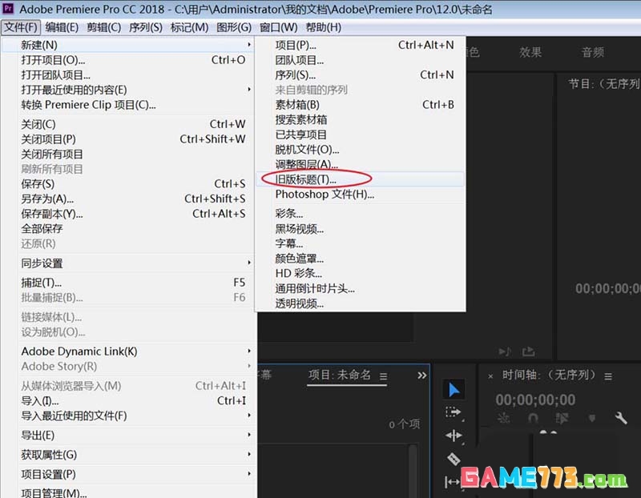The height and width of the screenshot is (498, 641).
Task: Toggle nest sequence insert icon in timeline
Action: (x=503, y=418)
